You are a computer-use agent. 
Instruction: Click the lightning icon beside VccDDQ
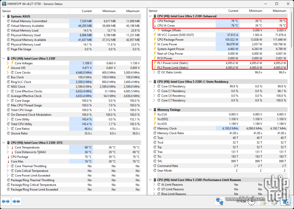pos(155,119)
